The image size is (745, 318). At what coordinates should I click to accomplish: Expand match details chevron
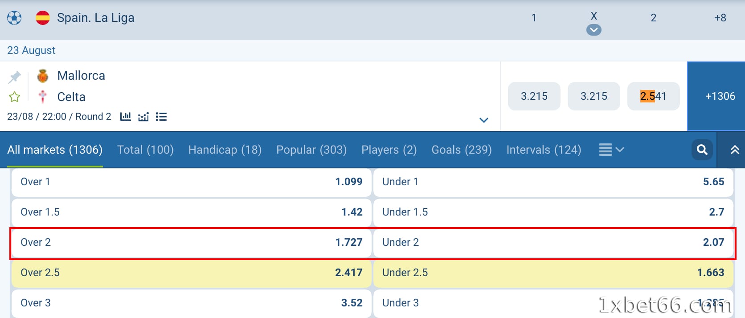point(484,120)
